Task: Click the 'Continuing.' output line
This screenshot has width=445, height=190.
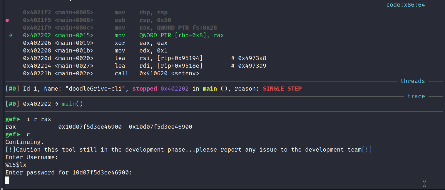Action: click(x=25, y=142)
